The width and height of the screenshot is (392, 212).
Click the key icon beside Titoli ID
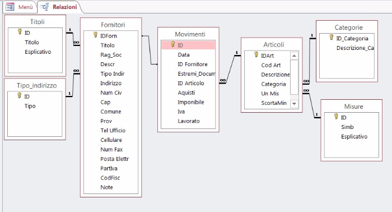[20, 32]
